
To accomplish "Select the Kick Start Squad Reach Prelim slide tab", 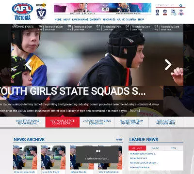I will (x=28, y=122).
